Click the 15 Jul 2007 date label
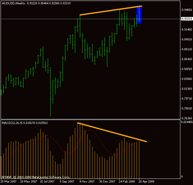 pyautogui.click(x=47, y=181)
